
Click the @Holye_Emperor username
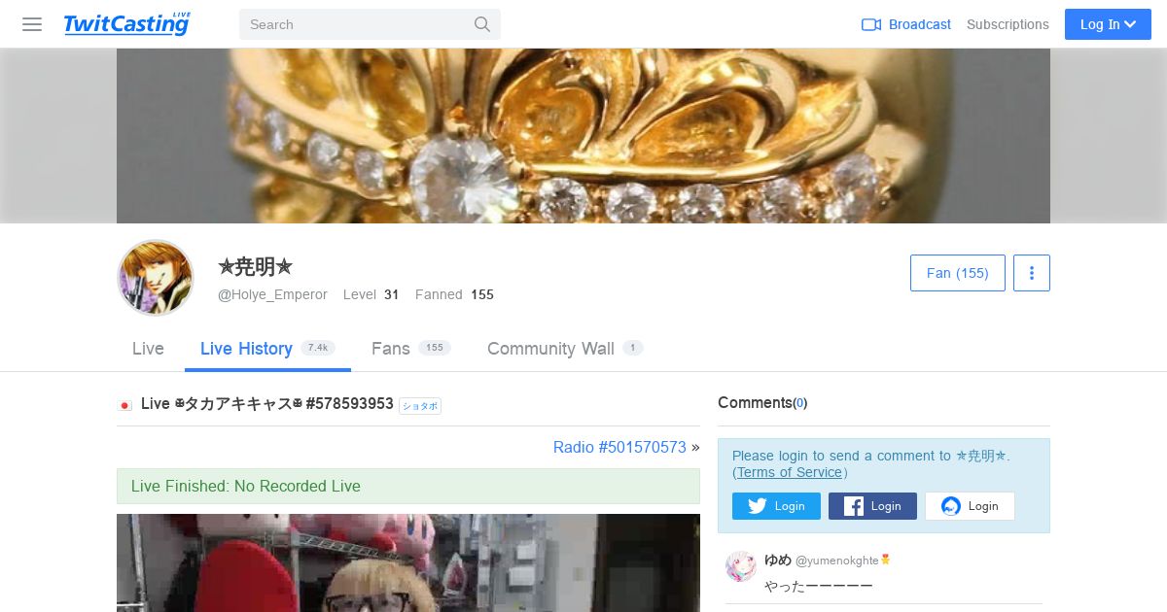[272, 294]
